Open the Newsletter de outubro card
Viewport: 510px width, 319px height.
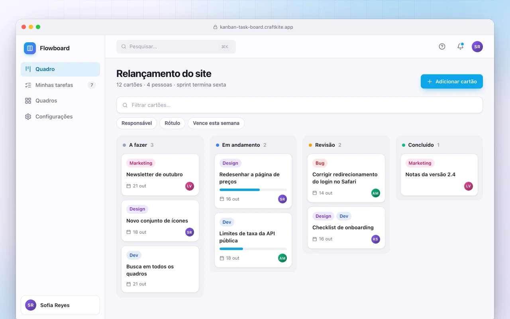[160, 175]
